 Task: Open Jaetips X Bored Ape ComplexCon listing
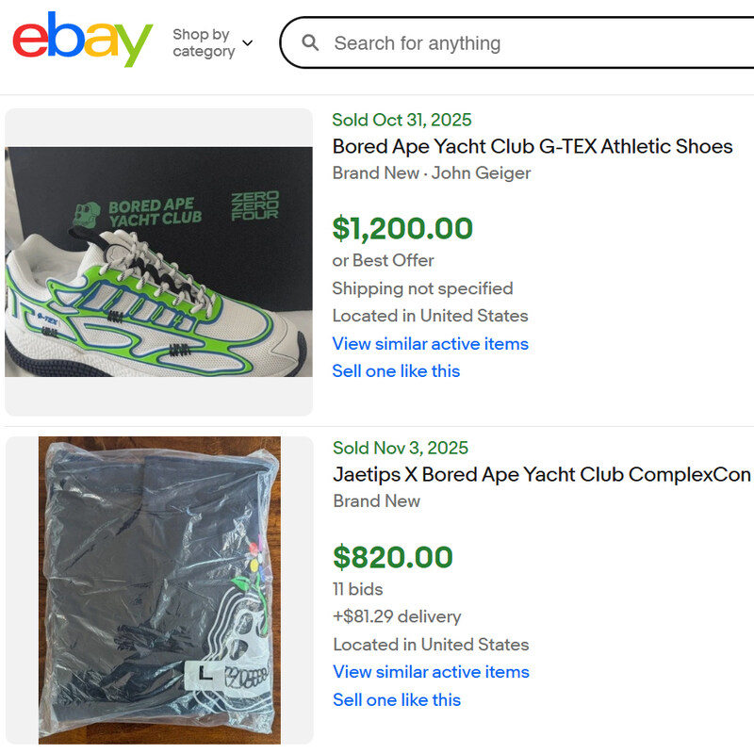pos(541,474)
